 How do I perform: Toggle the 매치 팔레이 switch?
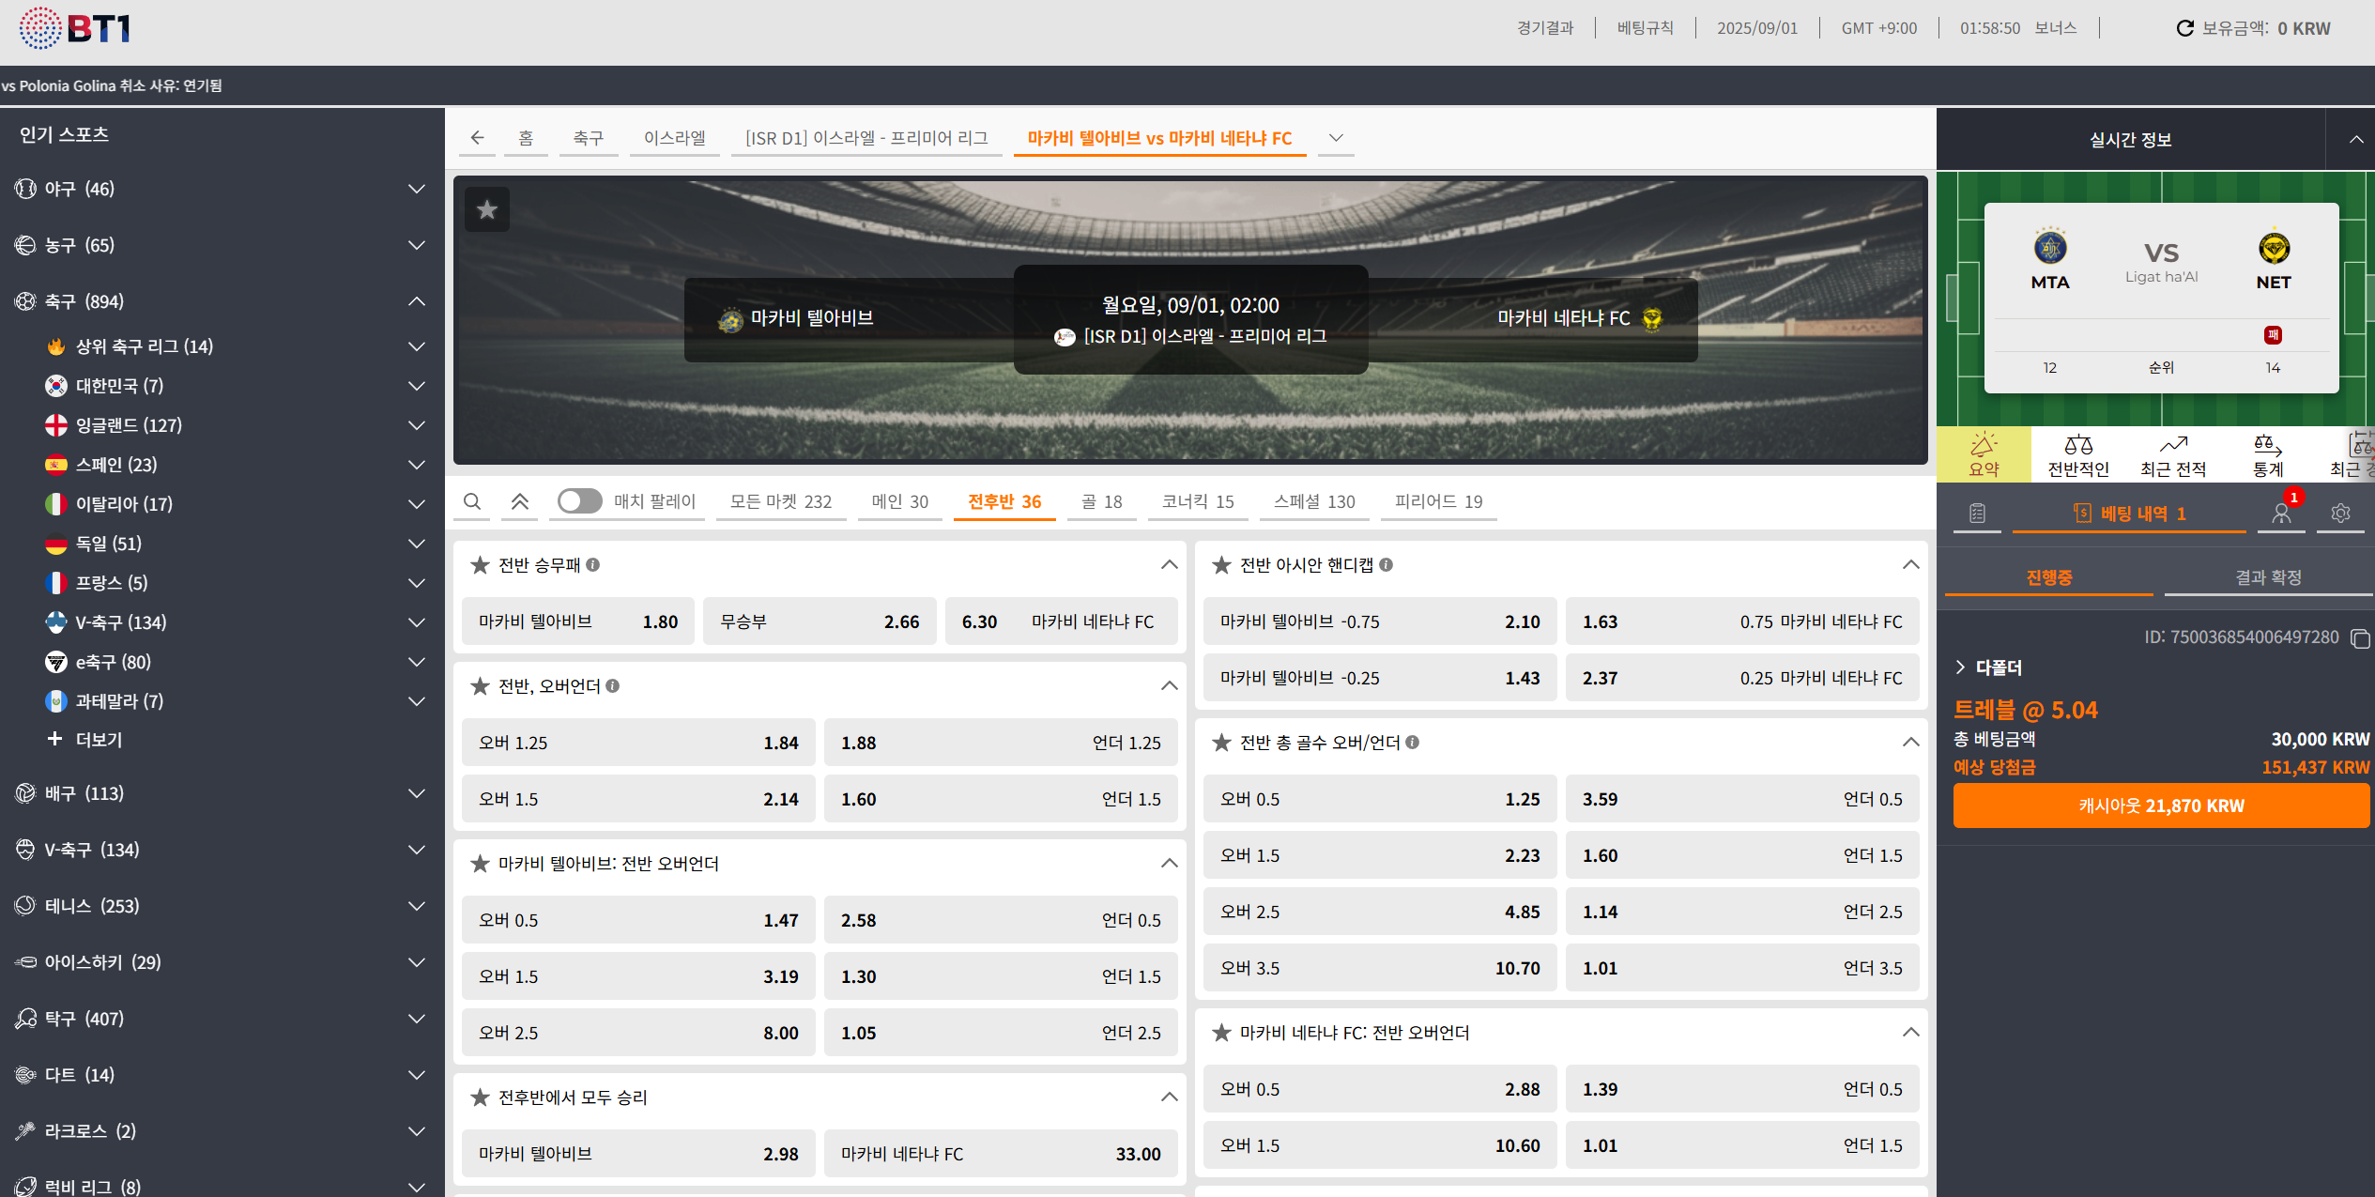pos(579,501)
